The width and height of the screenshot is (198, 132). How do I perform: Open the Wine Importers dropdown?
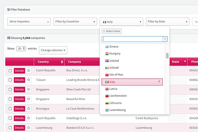29,22
